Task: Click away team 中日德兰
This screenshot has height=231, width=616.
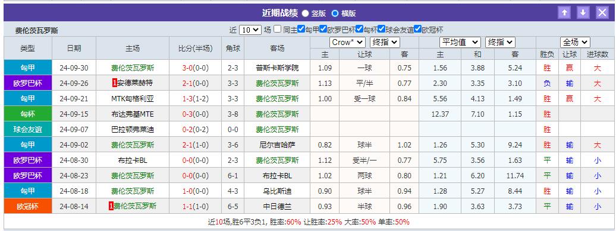Action: [x=277, y=206]
